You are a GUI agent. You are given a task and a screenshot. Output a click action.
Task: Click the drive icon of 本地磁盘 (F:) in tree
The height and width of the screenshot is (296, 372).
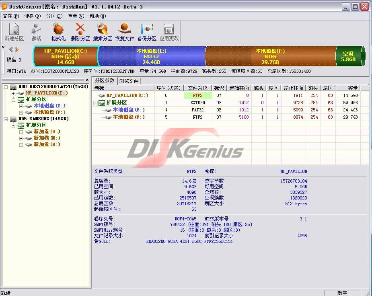[29, 113]
